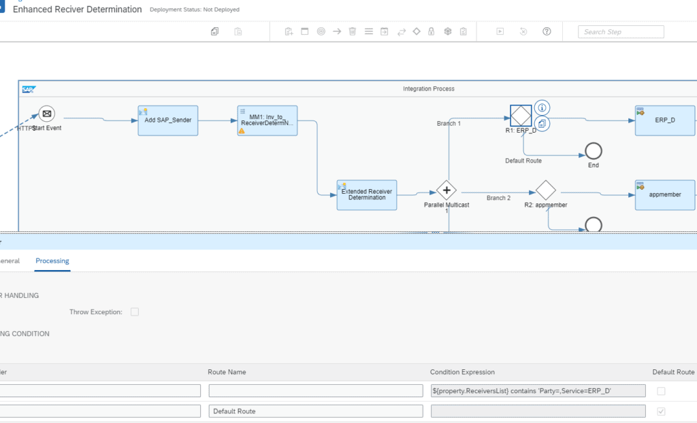The width and height of the screenshot is (697, 423).
Task: Select the Extended Receiver Determination step
Action: pyautogui.click(x=367, y=195)
